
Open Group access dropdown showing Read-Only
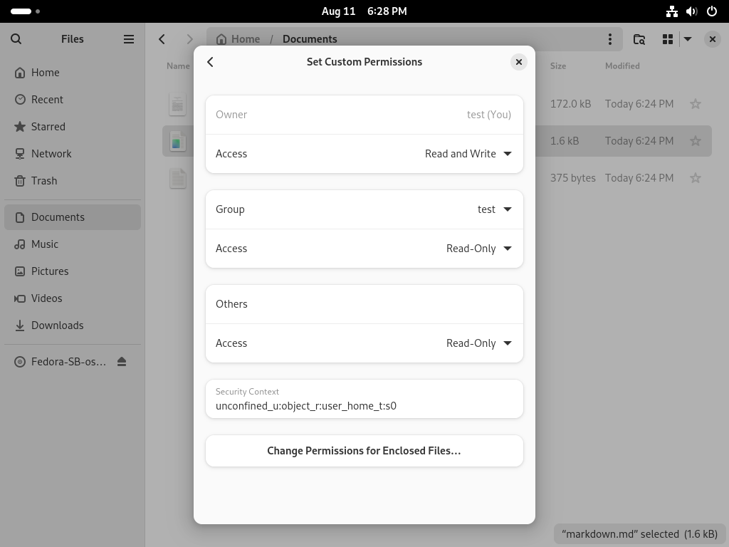pyautogui.click(x=364, y=249)
